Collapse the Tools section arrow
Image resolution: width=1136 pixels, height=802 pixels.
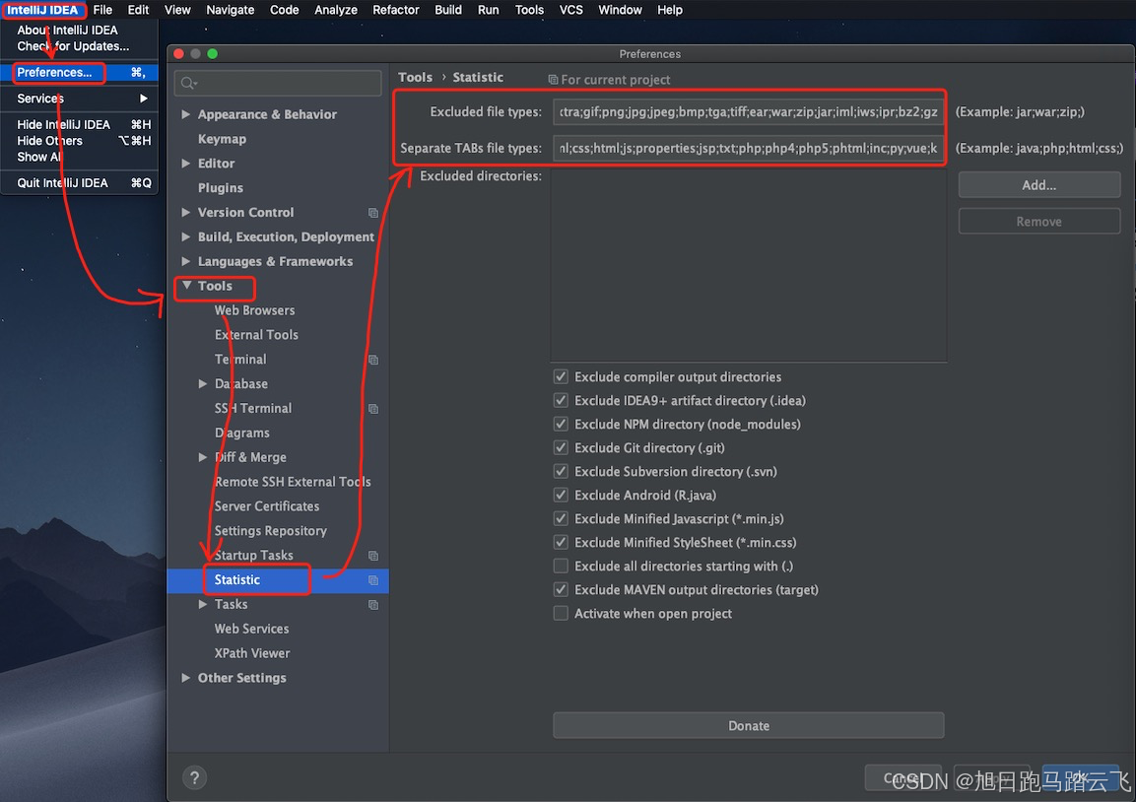coord(186,286)
